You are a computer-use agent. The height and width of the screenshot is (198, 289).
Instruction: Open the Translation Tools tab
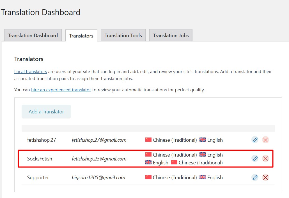point(123,36)
